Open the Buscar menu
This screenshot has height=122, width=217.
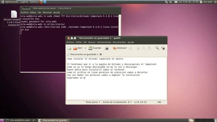click(x=92, y=42)
